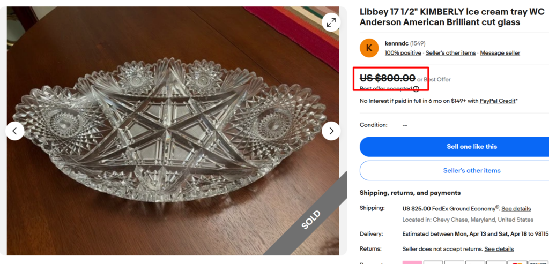The image size is (549, 264).
Task: See details for the returns policy
Action: [x=499, y=249]
